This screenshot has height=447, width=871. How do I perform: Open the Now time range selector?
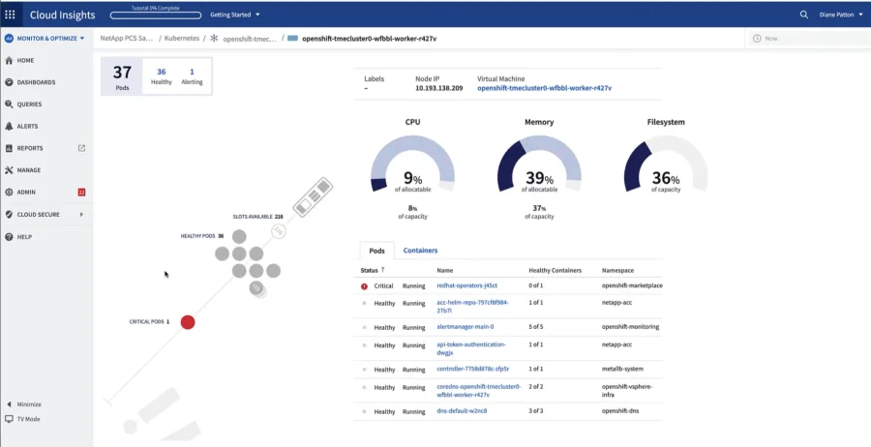click(x=809, y=39)
